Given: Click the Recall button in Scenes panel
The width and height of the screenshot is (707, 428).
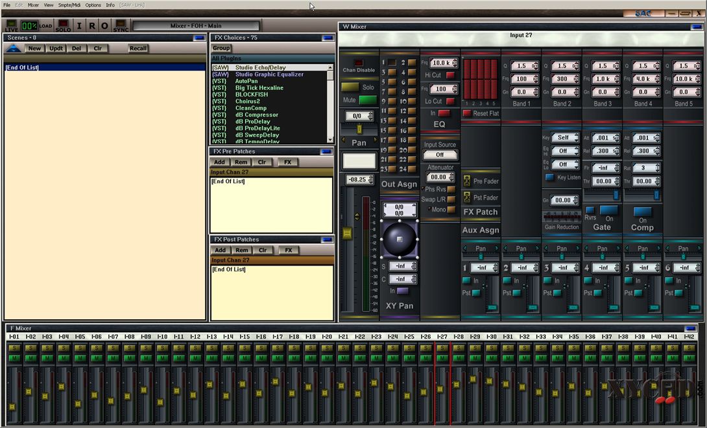Looking at the screenshot, I should (x=138, y=48).
